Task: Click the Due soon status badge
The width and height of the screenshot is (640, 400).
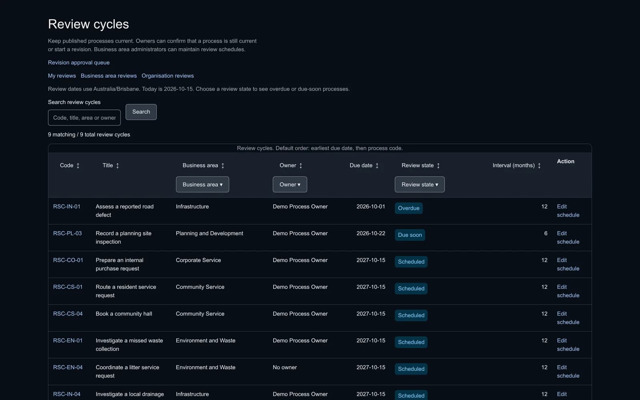Action: [410, 235]
